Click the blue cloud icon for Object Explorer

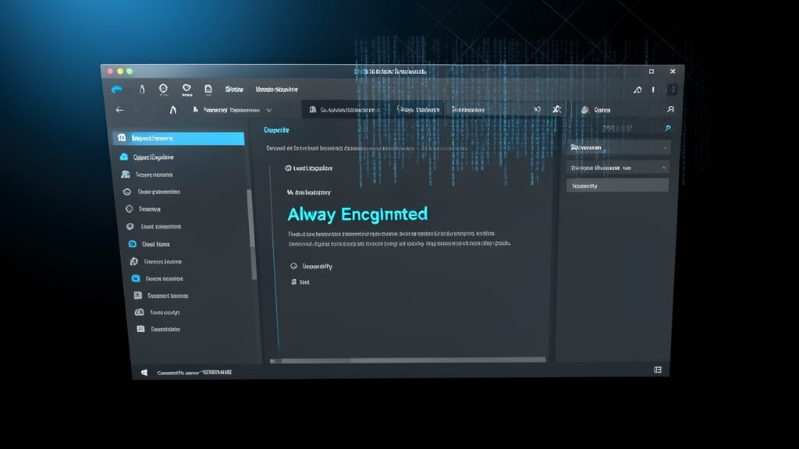124,157
